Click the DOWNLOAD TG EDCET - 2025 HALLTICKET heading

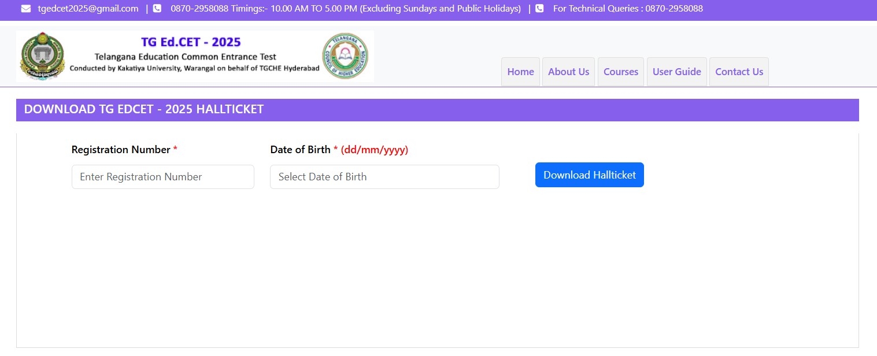point(144,109)
